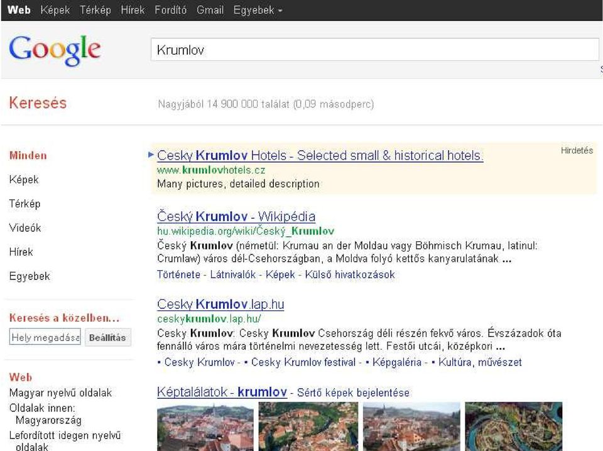Screen dimensions: 603x451
Task: Click the www.krumlovhotels.cz green URL
Action: point(211,170)
